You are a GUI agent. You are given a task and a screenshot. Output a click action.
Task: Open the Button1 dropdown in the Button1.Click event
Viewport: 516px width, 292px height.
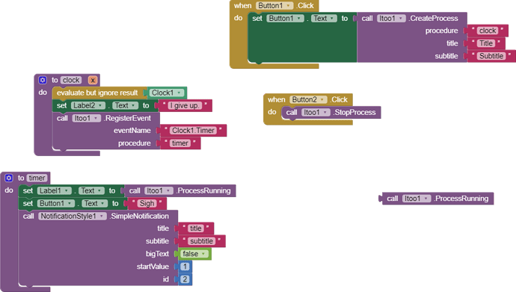click(x=274, y=5)
